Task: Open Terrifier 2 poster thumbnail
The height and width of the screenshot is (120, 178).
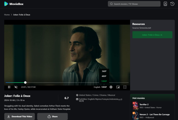Action: click(135, 106)
